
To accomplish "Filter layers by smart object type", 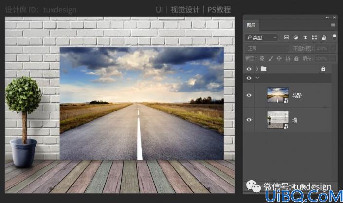I will pyautogui.click(x=324, y=37).
